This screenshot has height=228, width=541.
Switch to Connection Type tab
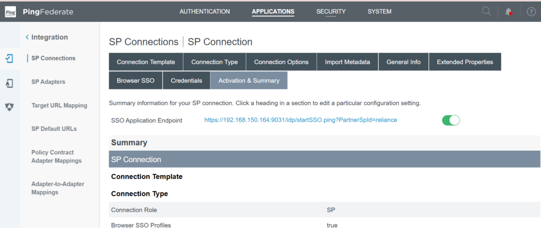tap(214, 62)
